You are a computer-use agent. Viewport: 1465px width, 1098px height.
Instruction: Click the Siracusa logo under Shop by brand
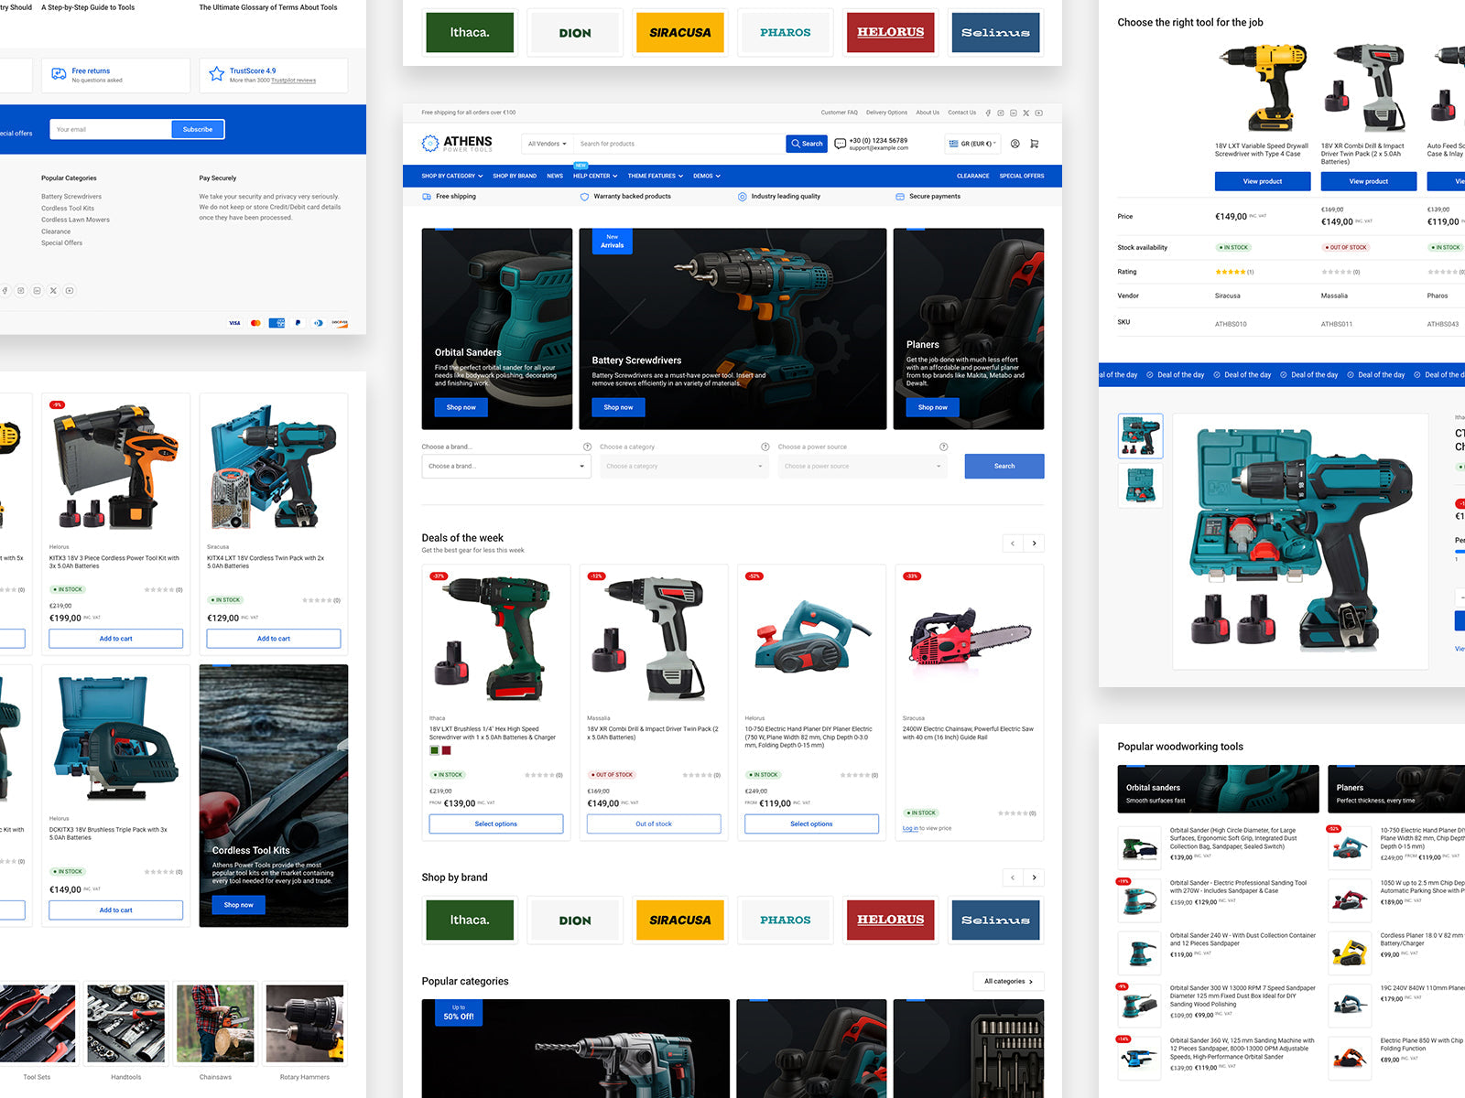point(680,920)
